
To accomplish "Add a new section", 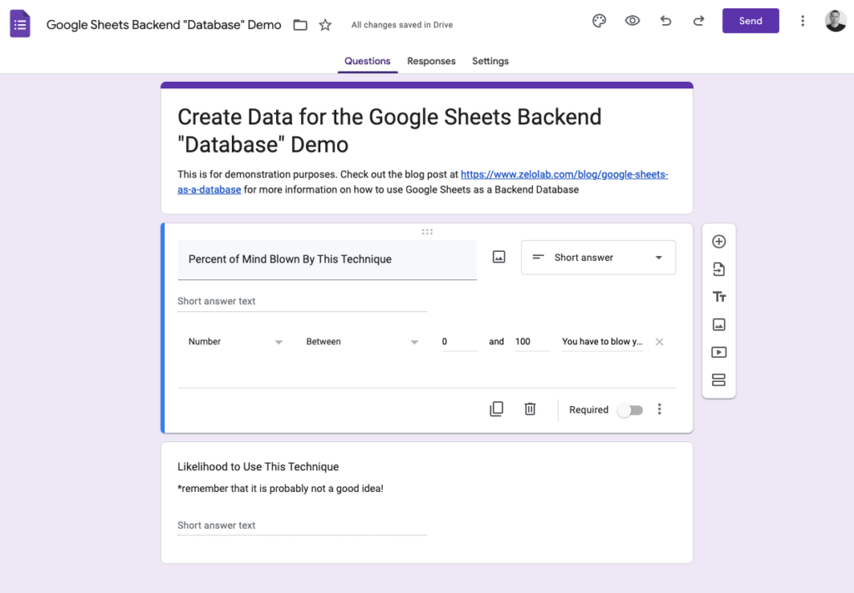I will (x=719, y=380).
